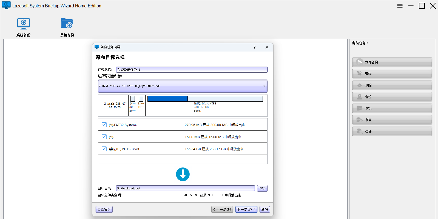
Task: Click the 上一步 previous step button
Action: [x=222, y=209]
